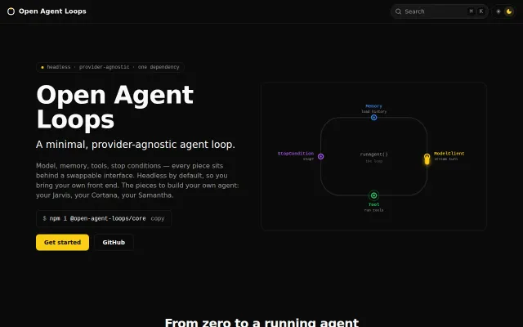Click the Memory label in the diagram
This screenshot has width=523, height=327.
374,106
